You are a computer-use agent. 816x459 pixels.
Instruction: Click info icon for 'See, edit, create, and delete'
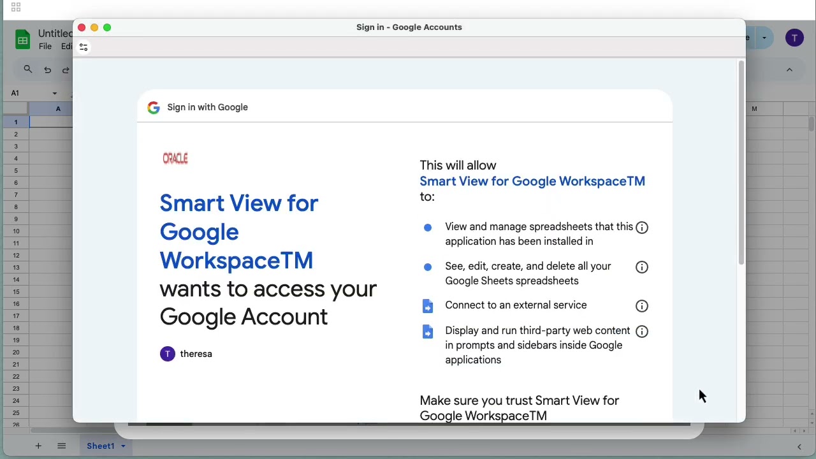point(642,267)
